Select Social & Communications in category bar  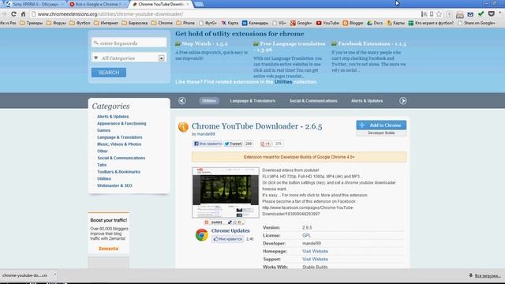point(313,101)
